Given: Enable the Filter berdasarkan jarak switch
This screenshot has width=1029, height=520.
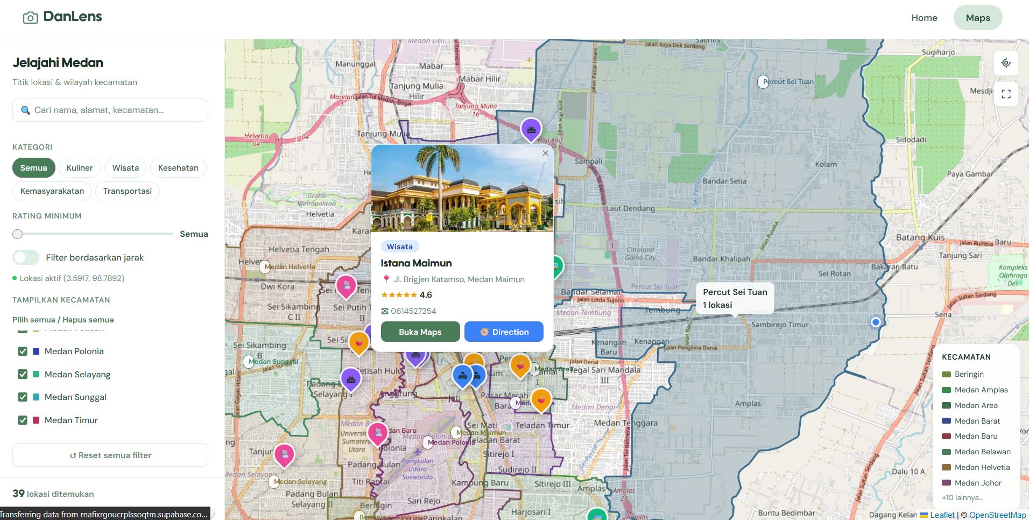Looking at the screenshot, I should point(26,257).
